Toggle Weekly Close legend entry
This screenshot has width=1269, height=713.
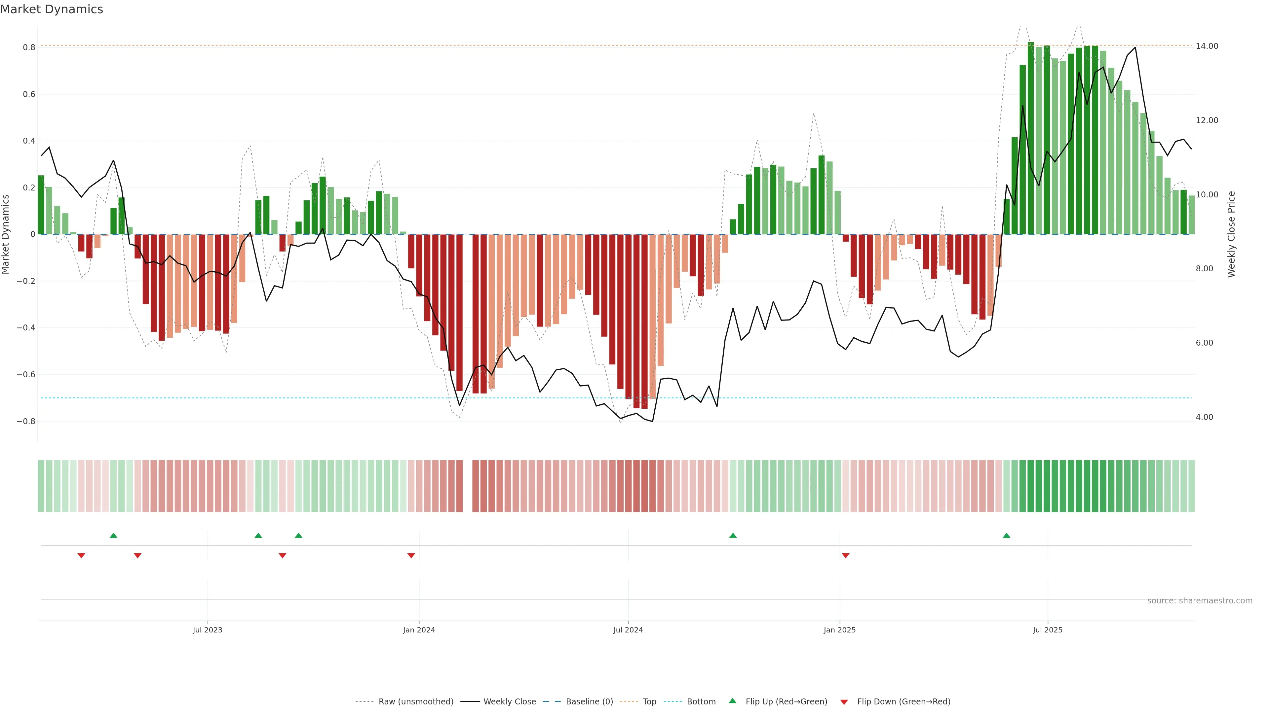tap(509, 702)
